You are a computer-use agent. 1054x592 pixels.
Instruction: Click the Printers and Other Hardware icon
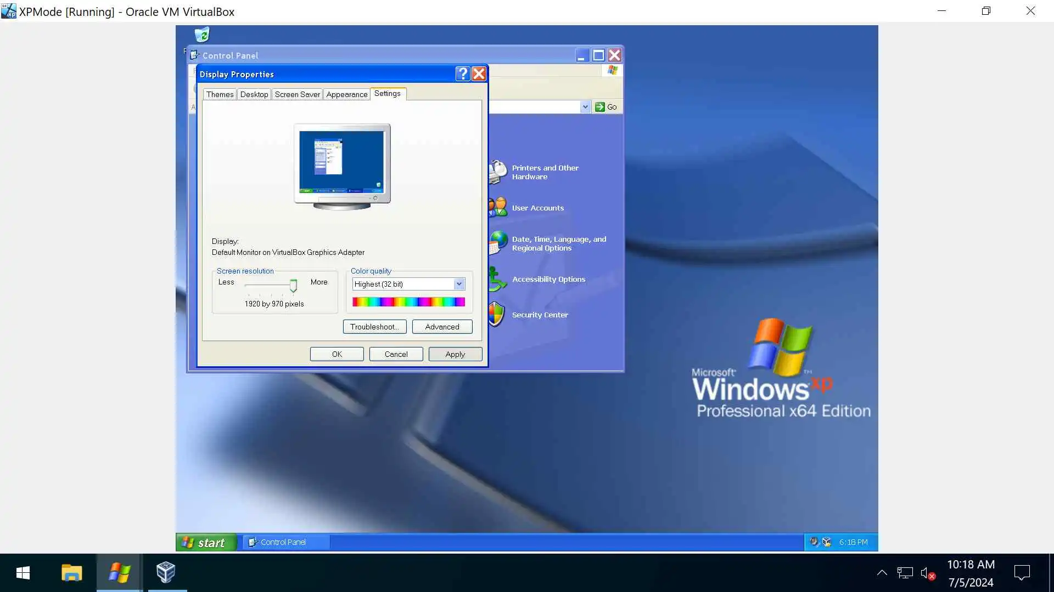pos(498,172)
